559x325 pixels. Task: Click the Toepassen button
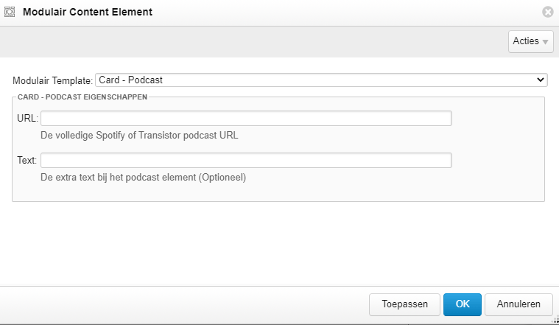(x=404, y=304)
